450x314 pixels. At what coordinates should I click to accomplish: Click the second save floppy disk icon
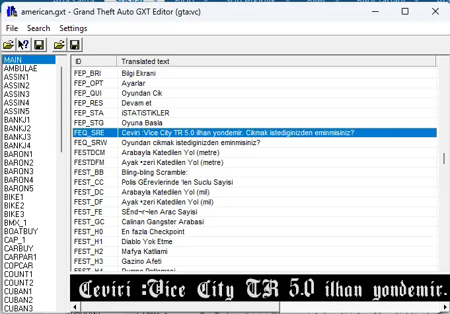point(75,45)
